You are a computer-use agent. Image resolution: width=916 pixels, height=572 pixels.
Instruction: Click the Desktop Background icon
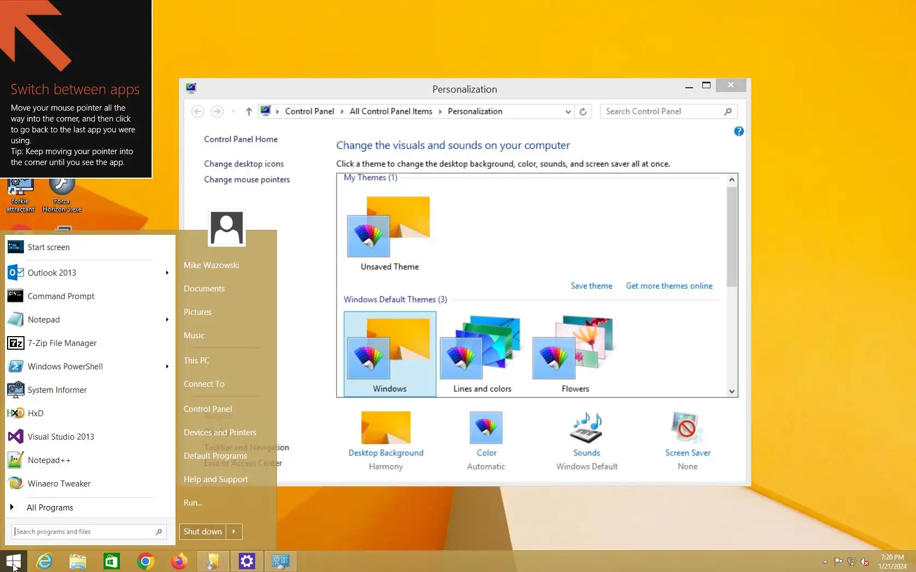tap(386, 428)
